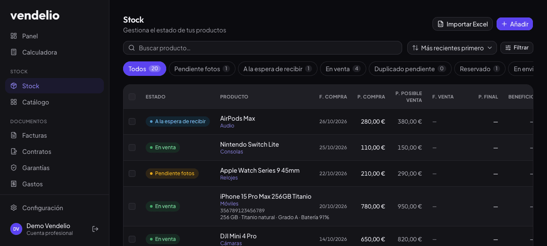Image resolution: width=547 pixels, height=246 pixels.
Task: Open the Consolas category link
Action: click(x=232, y=152)
